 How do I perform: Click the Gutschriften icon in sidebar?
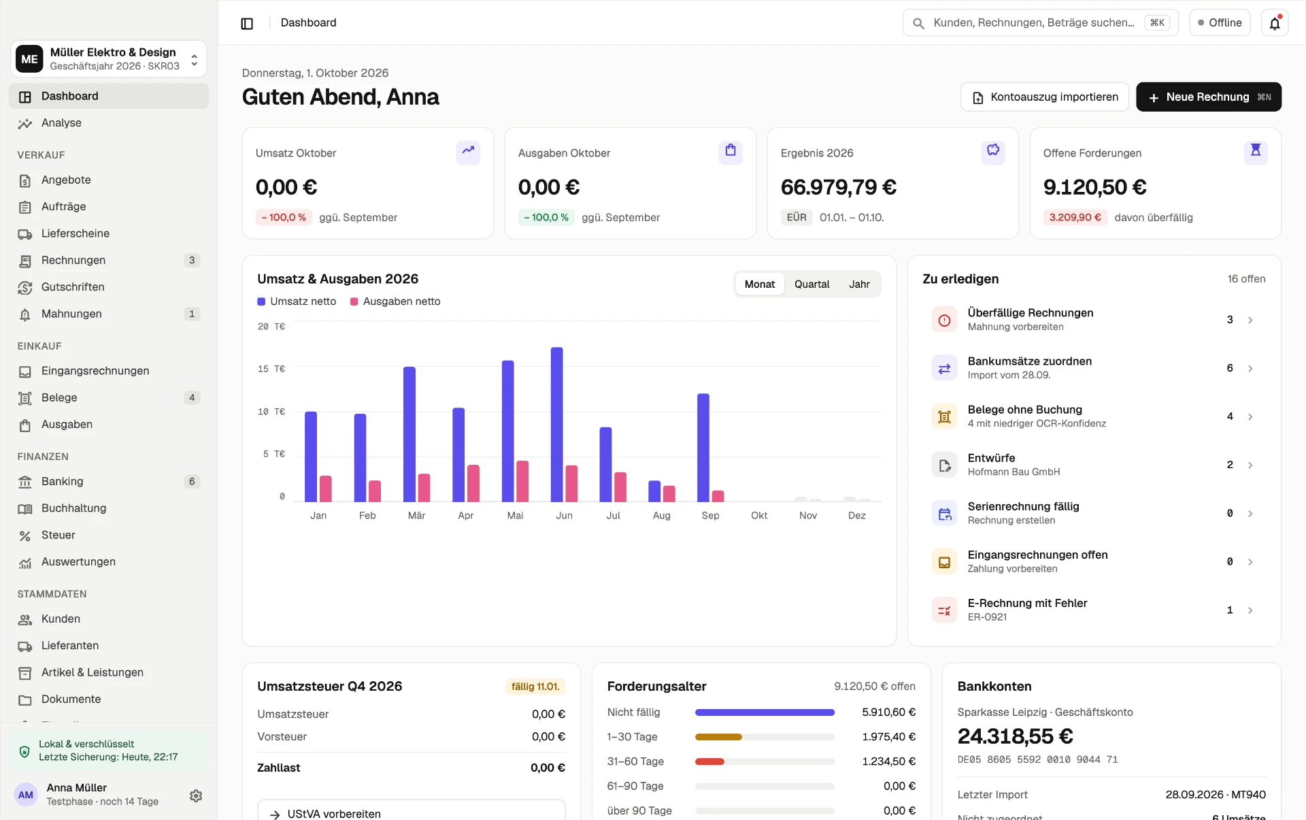point(25,287)
